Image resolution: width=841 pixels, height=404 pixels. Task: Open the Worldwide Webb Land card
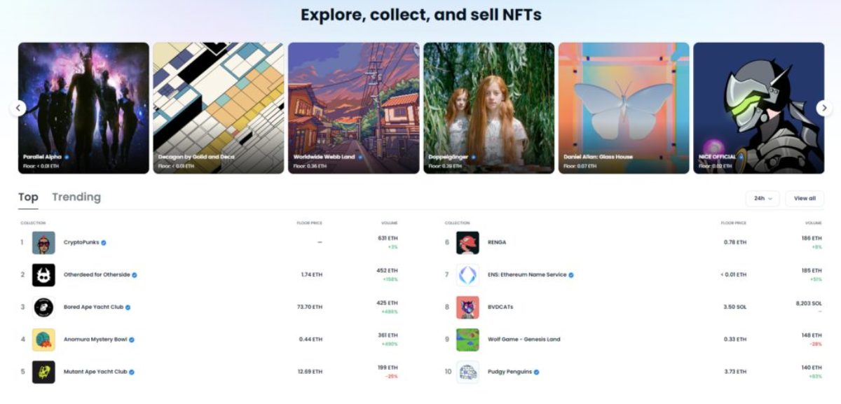354,108
